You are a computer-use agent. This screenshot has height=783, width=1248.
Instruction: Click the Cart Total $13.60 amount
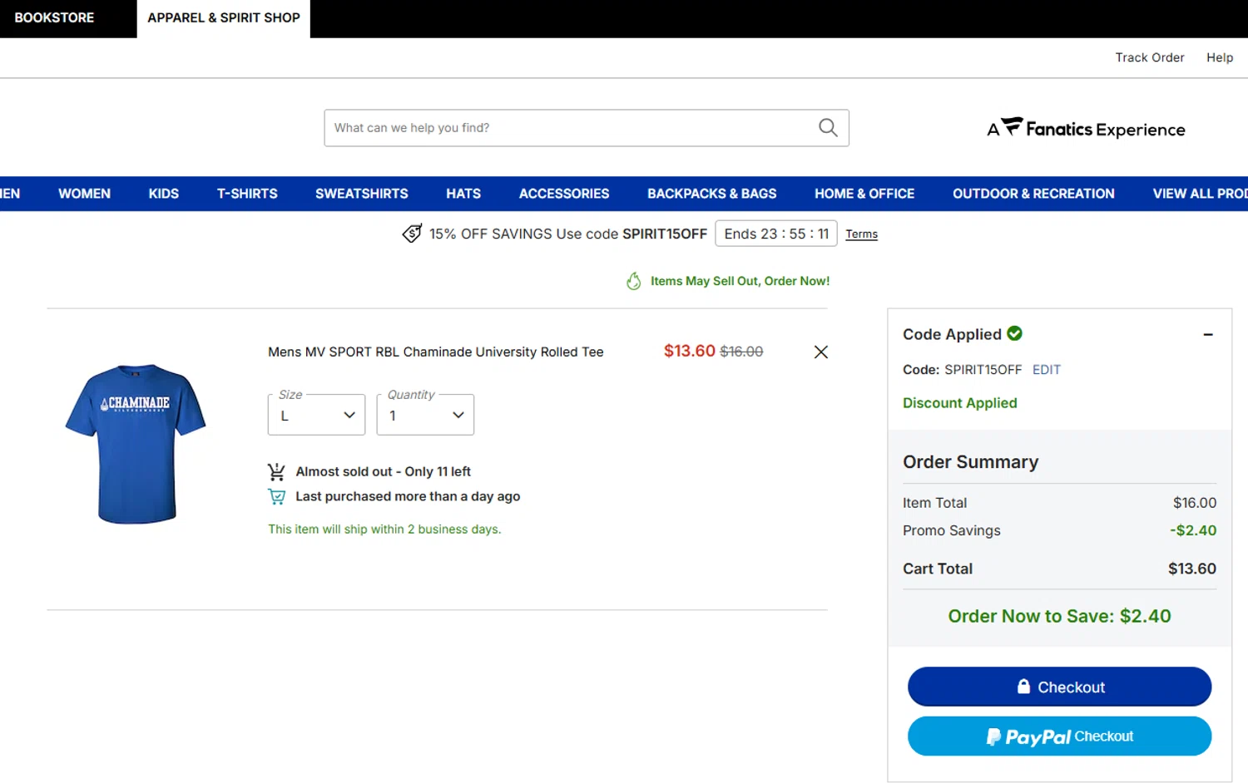click(1191, 569)
